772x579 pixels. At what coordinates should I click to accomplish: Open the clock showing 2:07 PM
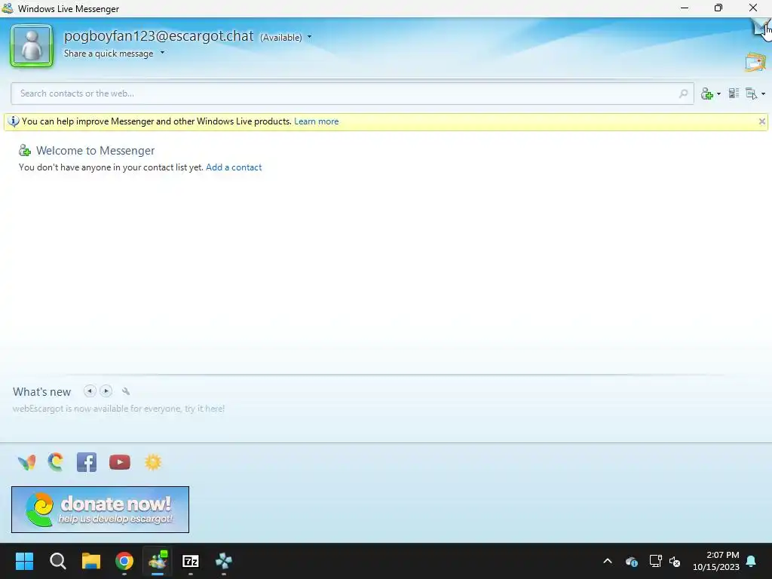(716, 561)
